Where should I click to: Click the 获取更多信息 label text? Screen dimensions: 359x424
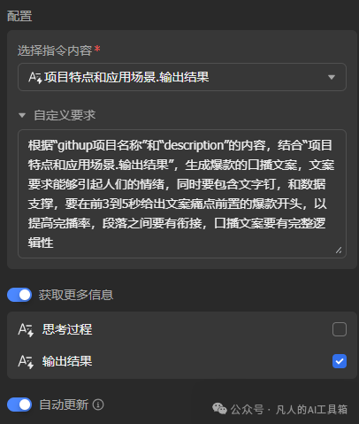coord(76,295)
